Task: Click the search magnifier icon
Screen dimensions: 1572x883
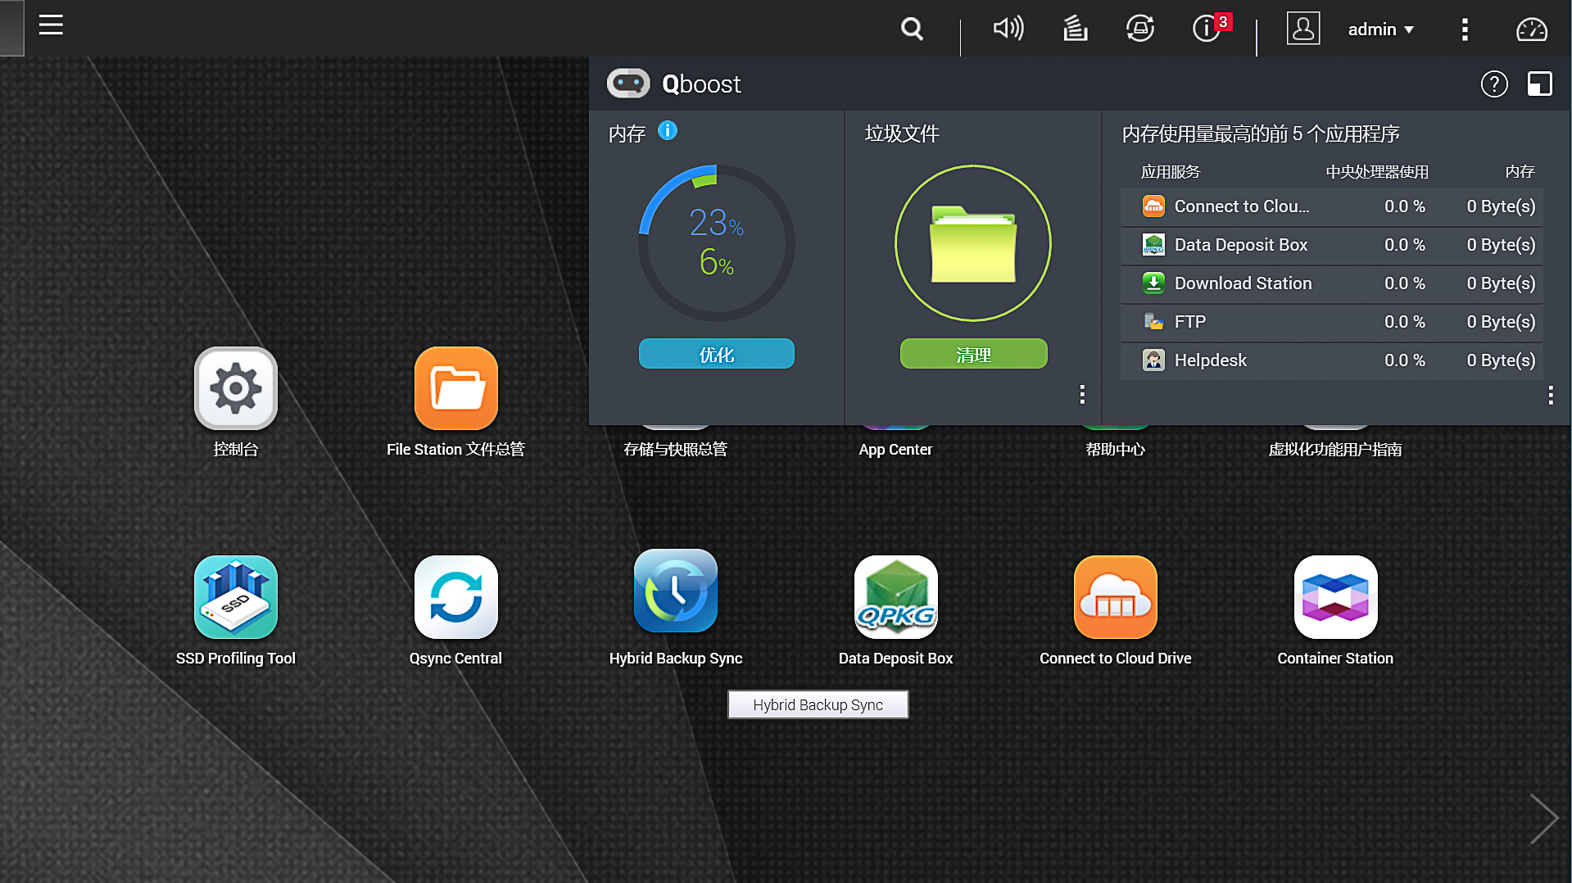Action: (911, 29)
